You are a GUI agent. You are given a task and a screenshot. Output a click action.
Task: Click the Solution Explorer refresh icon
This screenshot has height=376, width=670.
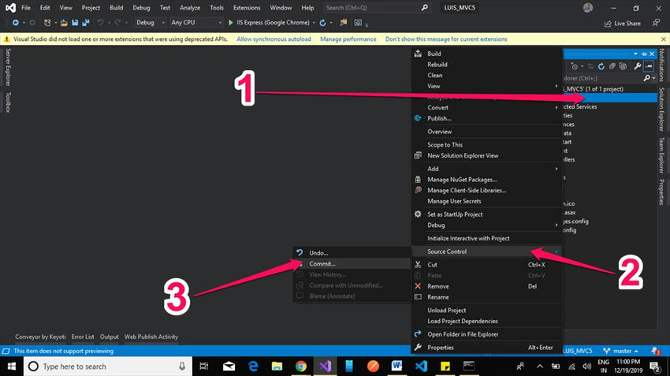click(601, 66)
